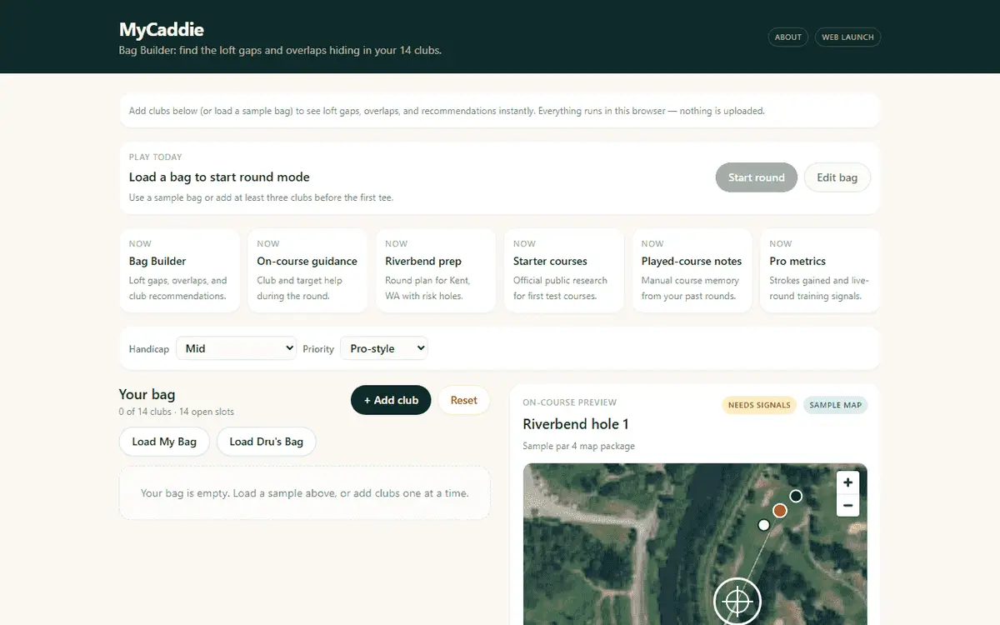Click the Edit bag button
Viewport: 1000px width, 625px height.
point(837,177)
